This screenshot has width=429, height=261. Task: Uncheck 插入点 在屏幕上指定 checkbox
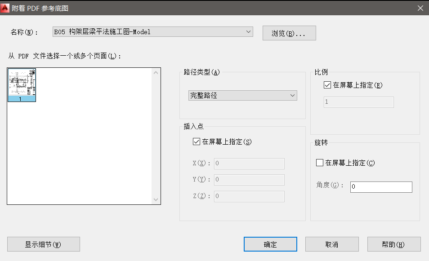pyautogui.click(x=196, y=142)
